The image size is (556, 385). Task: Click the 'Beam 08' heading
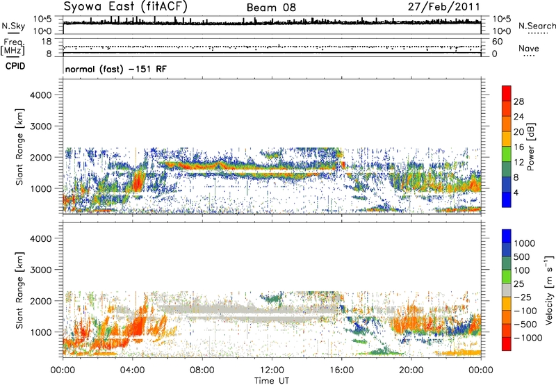(x=271, y=8)
